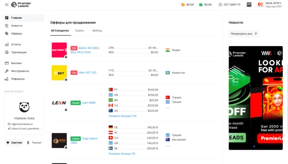Click the Главная dashboard icon
Screen dimensions: 288x164
pos(7,18)
